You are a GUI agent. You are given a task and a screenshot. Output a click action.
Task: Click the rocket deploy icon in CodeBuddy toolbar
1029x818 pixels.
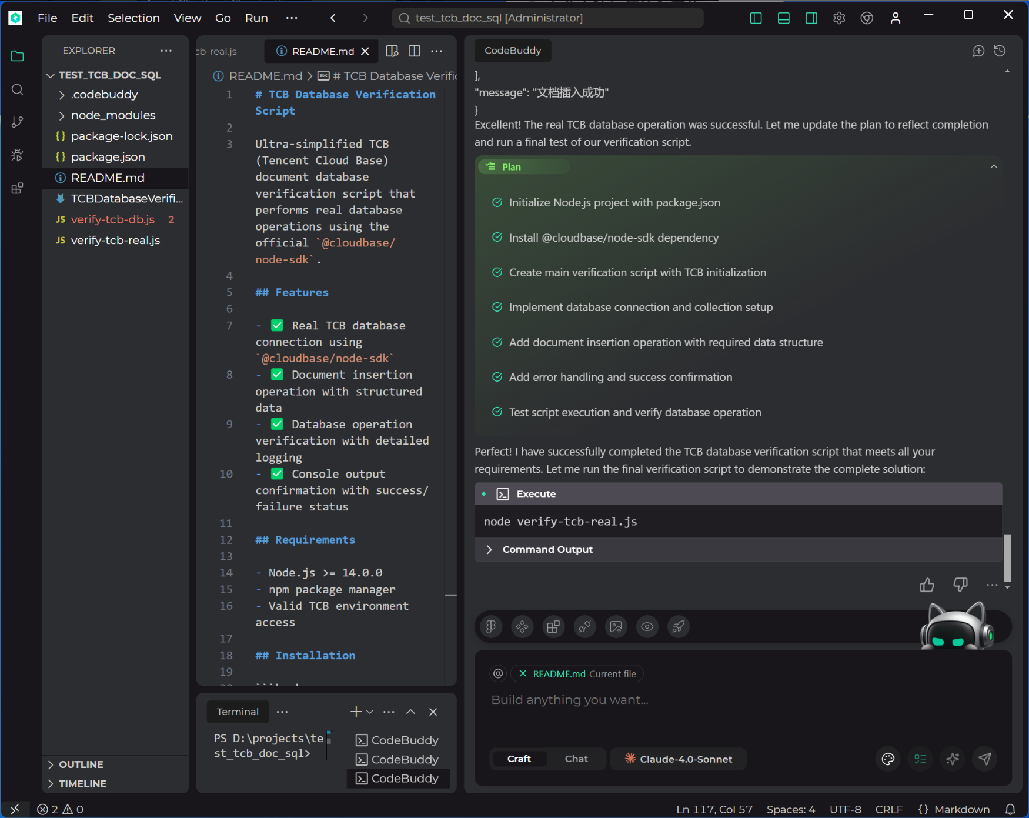pyautogui.click(x=678, y=626)
